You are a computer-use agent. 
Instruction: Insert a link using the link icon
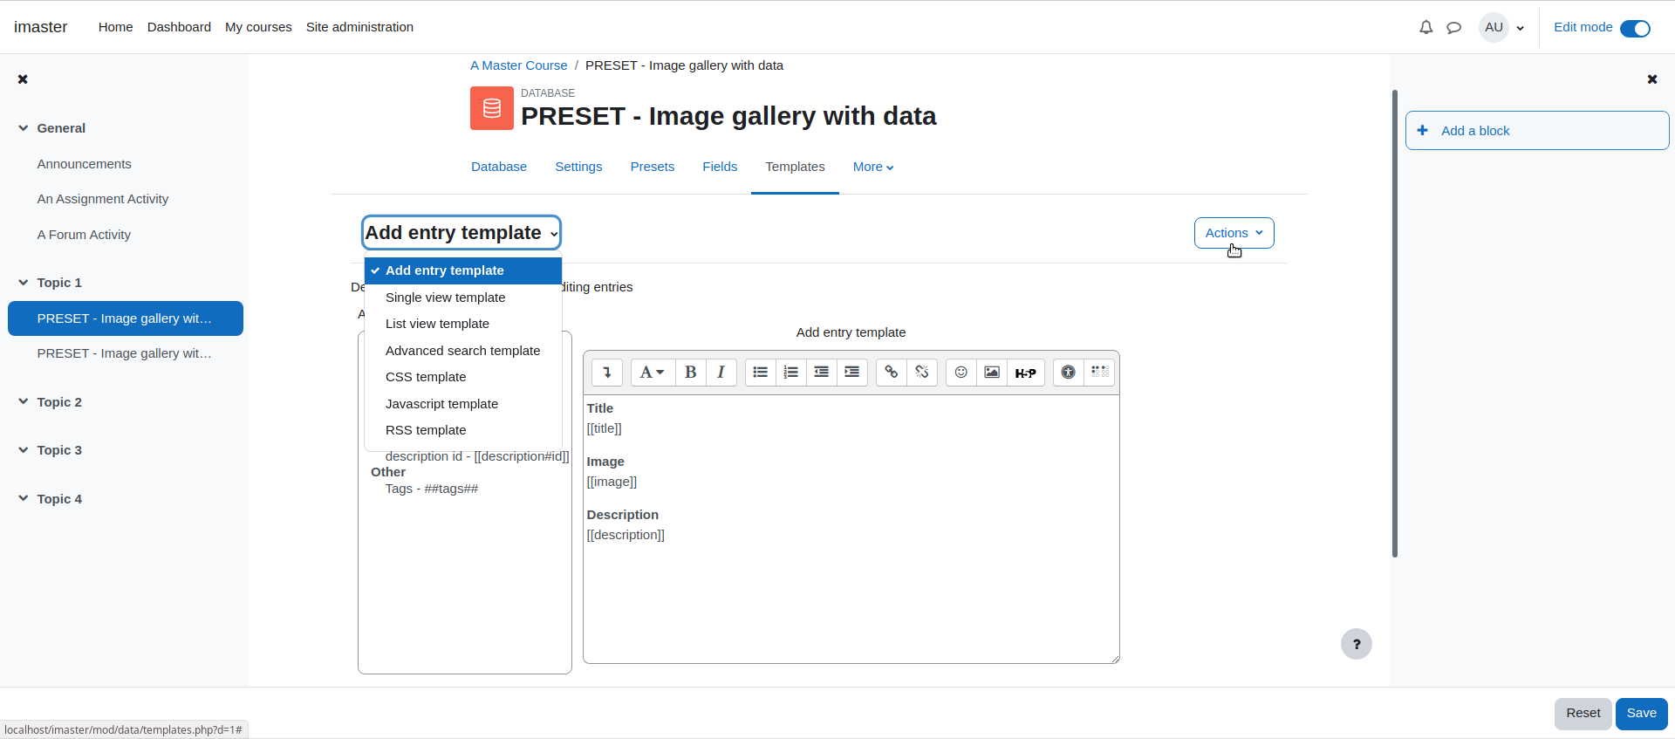tap(891, 373)
